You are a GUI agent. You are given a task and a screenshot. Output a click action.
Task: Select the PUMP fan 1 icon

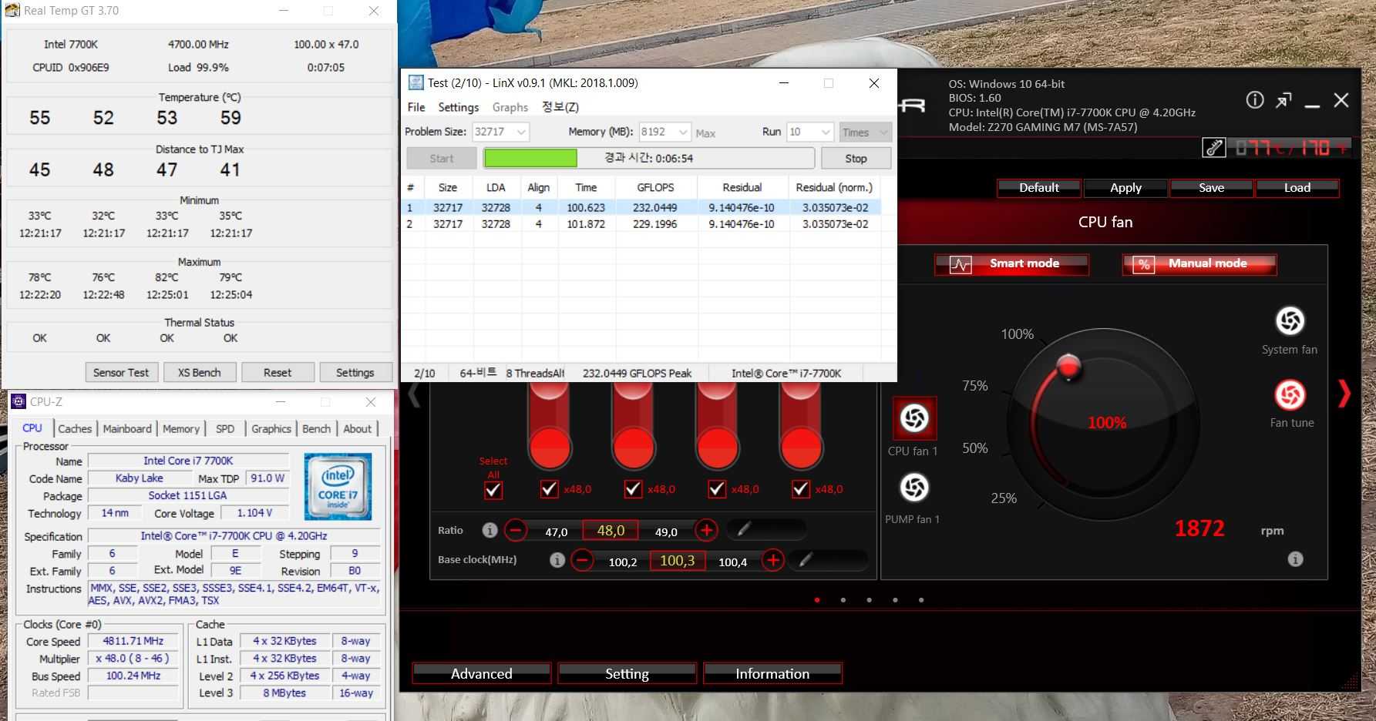coord(914,488)
